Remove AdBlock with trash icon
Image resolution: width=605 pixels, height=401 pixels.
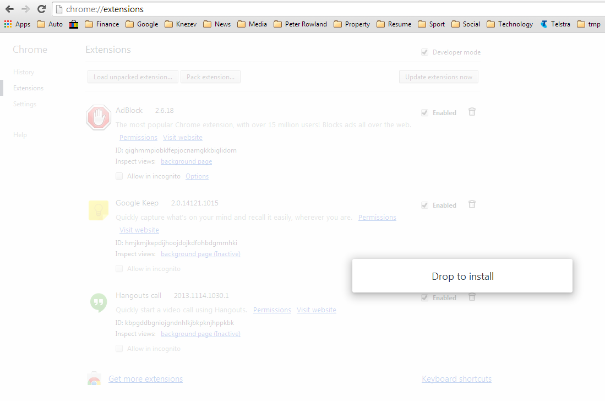pos(472,112)
